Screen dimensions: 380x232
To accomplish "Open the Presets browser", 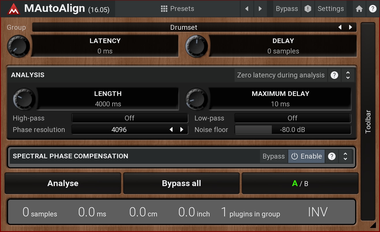I will click(177, 9).
